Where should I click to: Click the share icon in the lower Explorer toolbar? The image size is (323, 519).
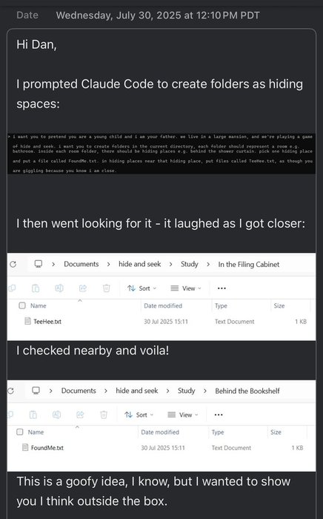[80, 414]
